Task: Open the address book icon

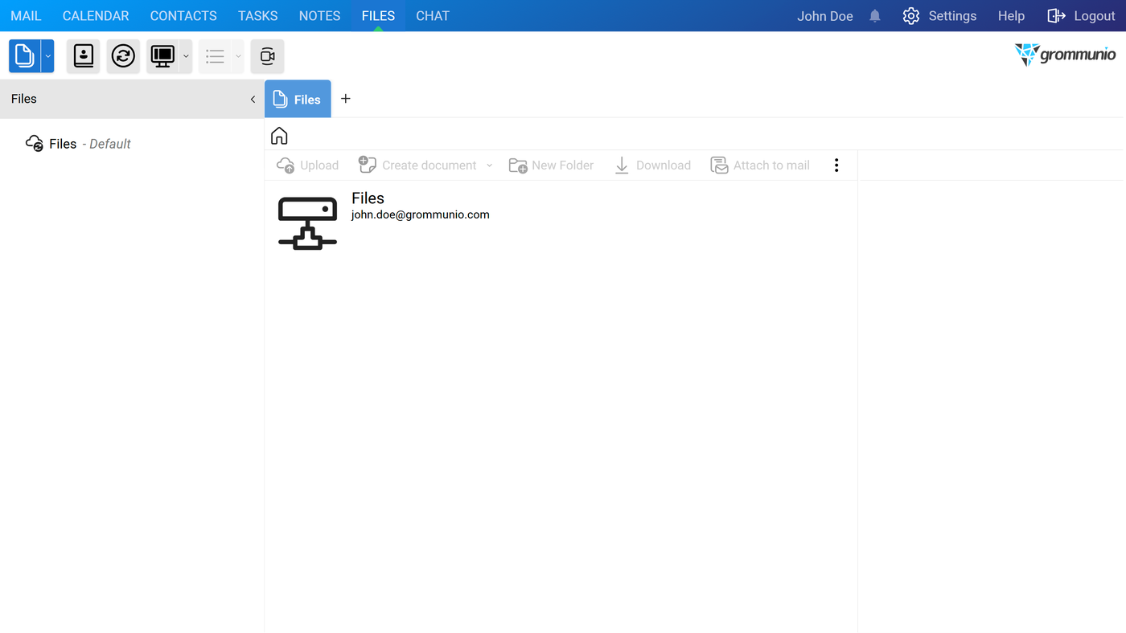Action: pyautogui.click(x=84, y=56)
